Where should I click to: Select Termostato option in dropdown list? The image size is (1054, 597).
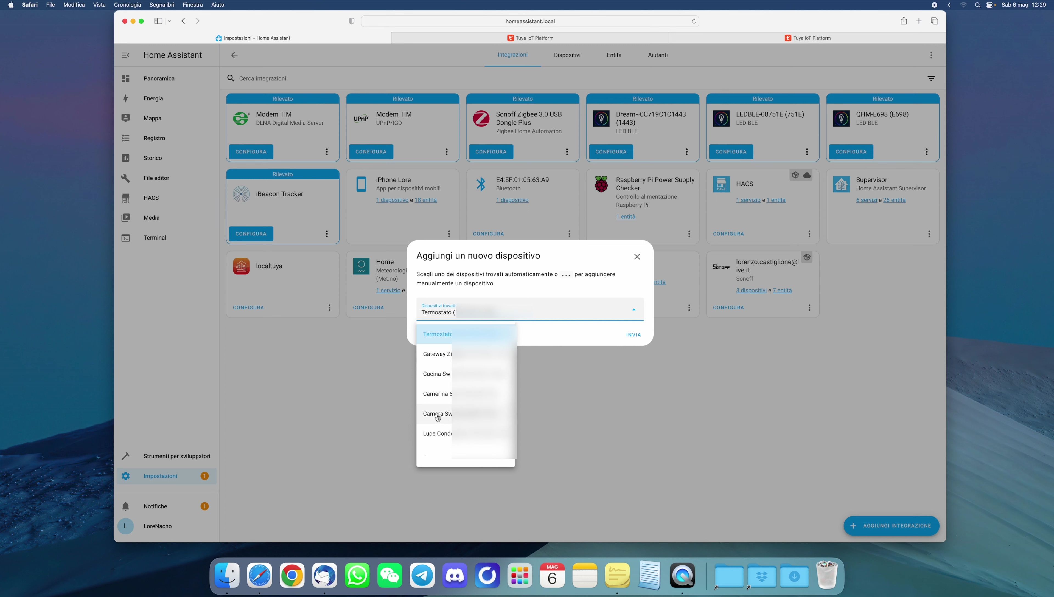point(466,334)
